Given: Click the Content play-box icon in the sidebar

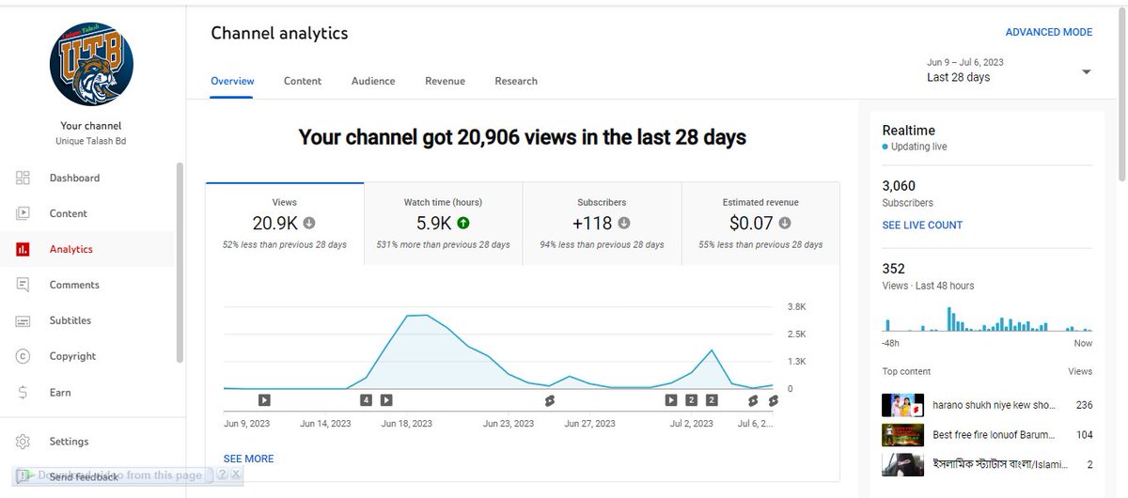Looking at the screenshot, I should [x=23, y=213].
